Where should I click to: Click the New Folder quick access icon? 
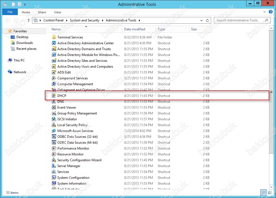point(19,4)
